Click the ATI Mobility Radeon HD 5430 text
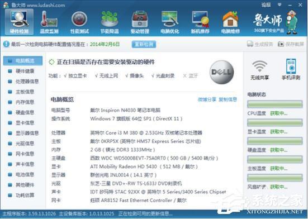The image size is (308, 219). (x=144, y=166)
